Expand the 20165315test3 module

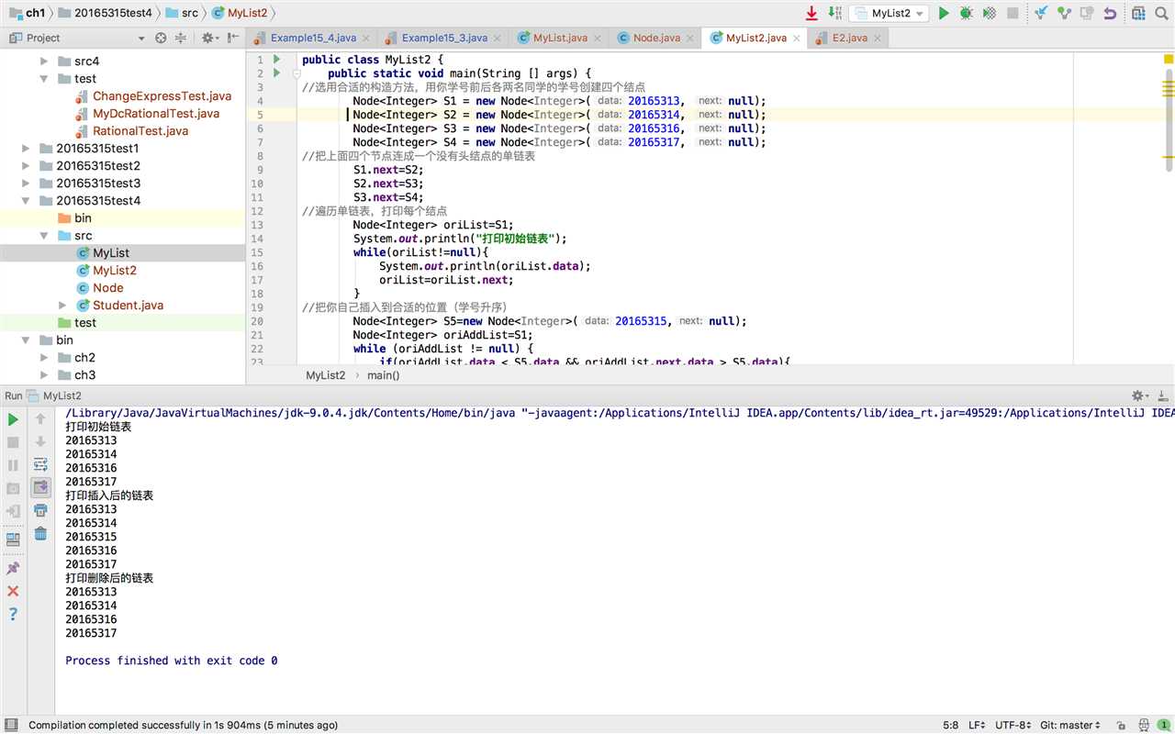coord(27,183)
